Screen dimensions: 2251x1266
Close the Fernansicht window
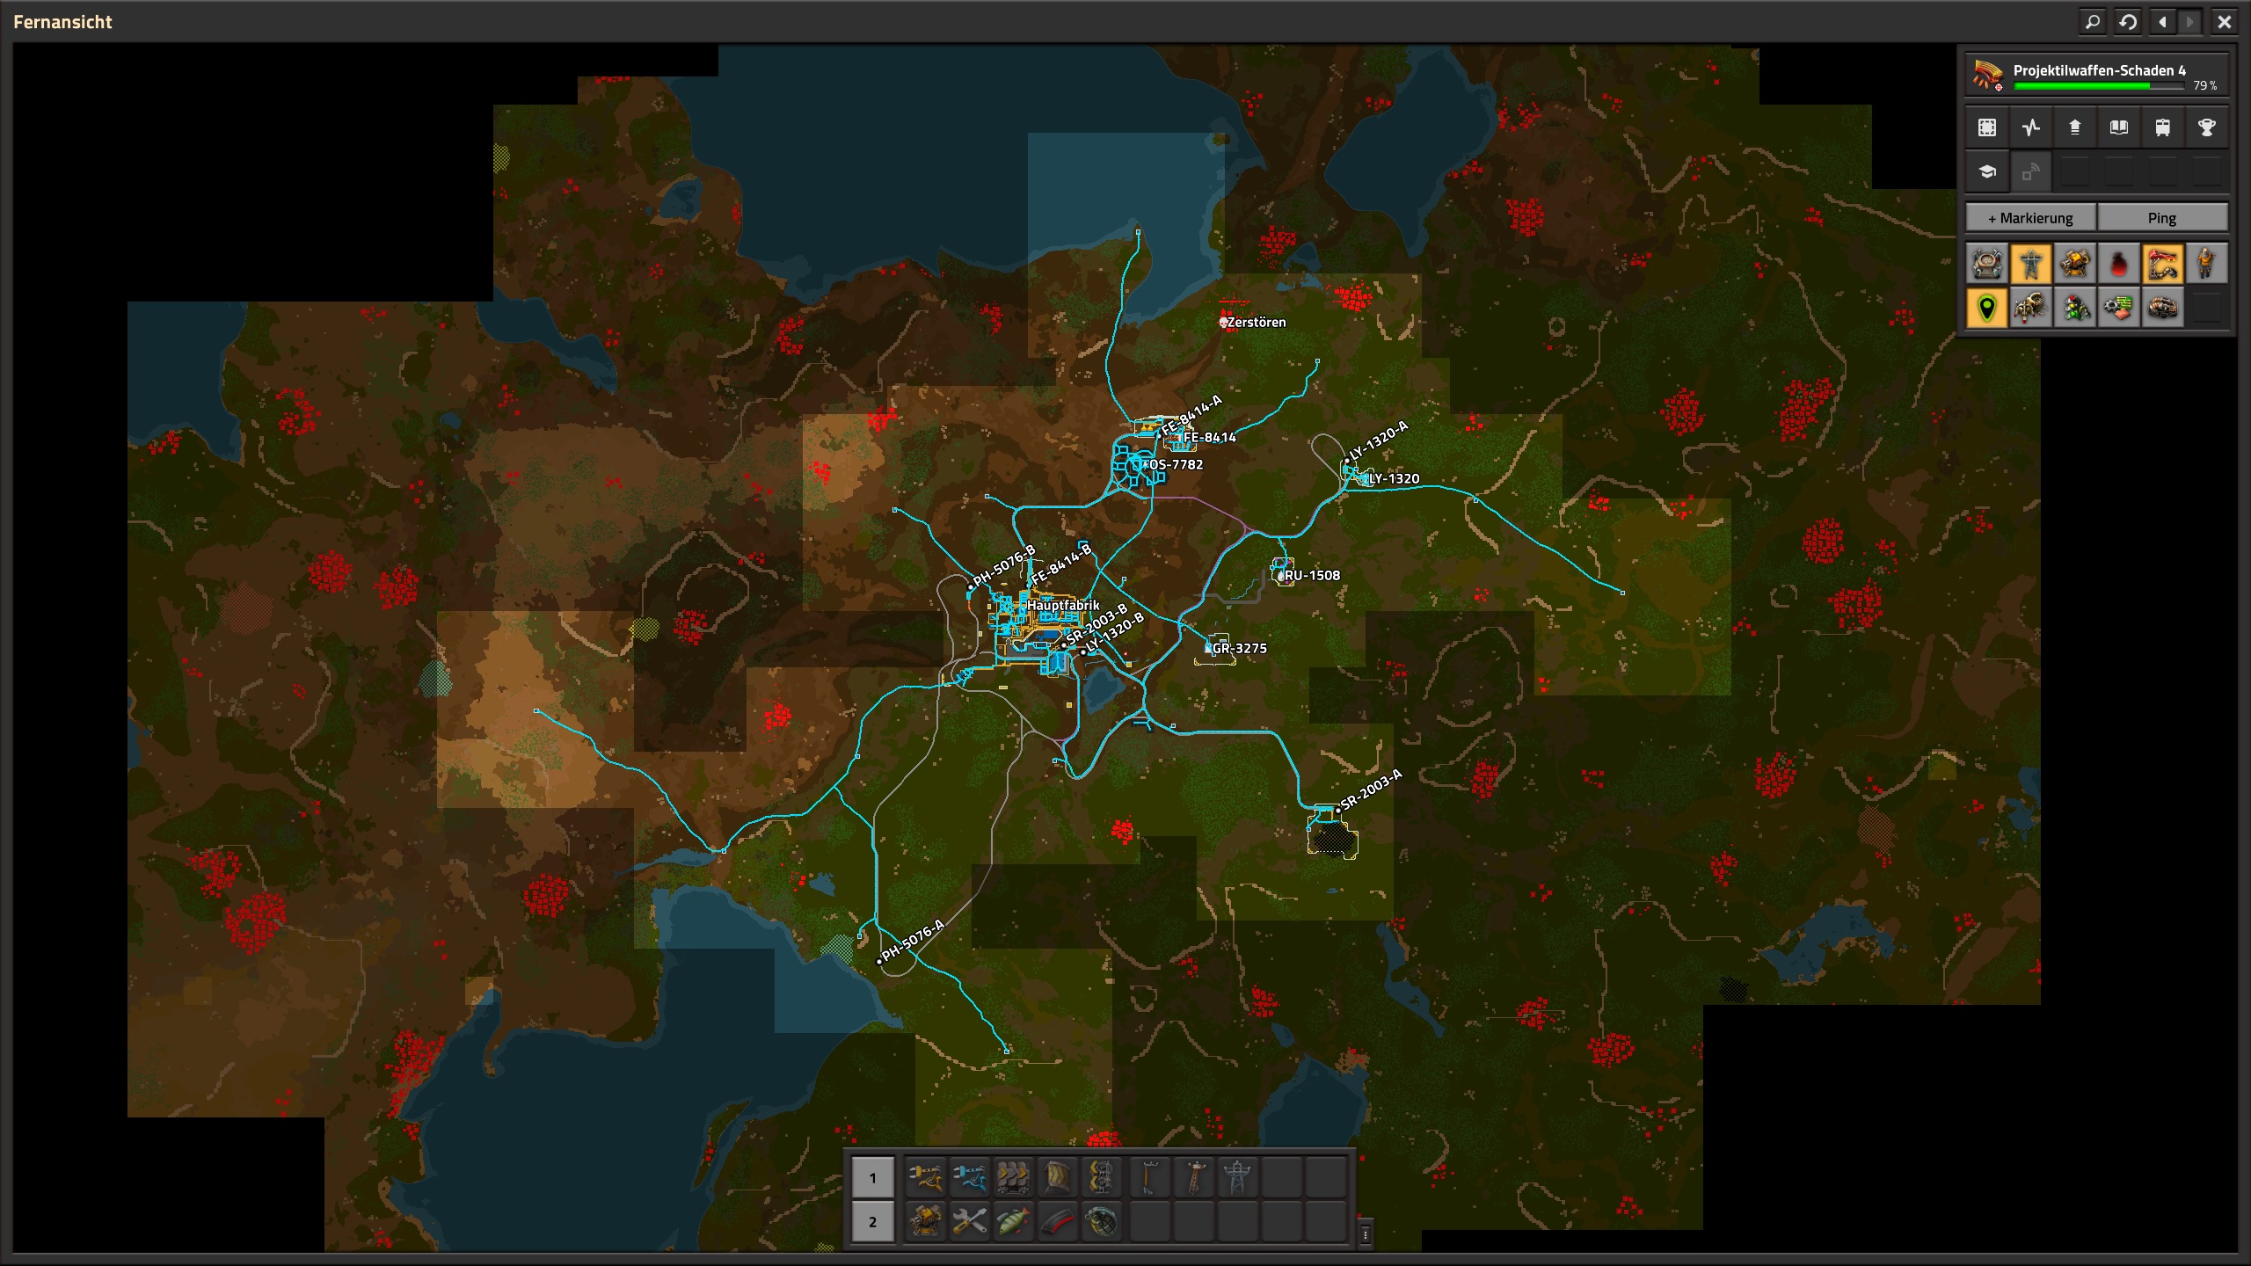pos(2224,22)
